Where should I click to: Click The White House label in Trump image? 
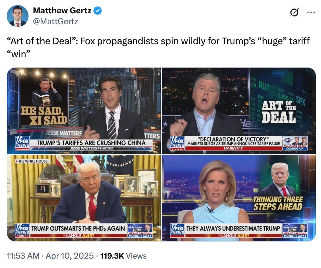(32, 161)
